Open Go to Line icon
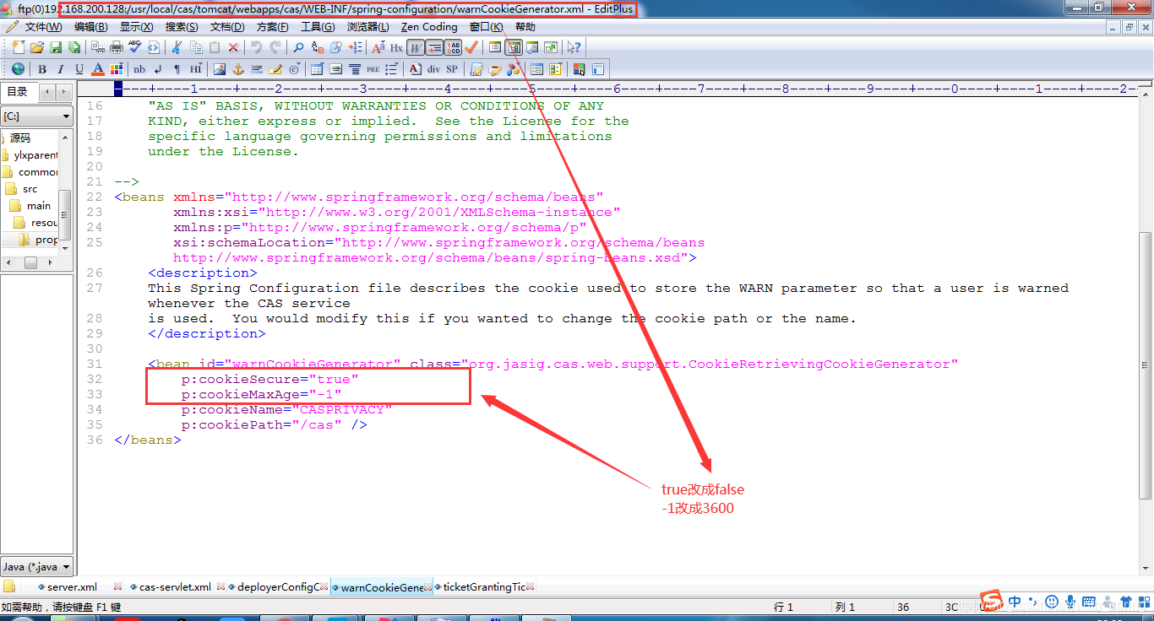This screenshot has width=1154, height=621. 355,47
